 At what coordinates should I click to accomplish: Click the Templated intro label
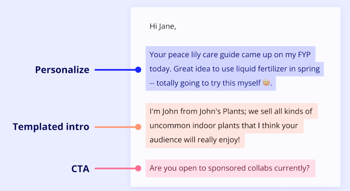click(x=51, y=127)
